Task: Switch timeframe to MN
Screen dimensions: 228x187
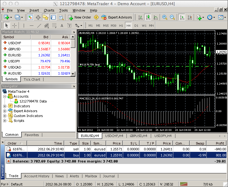Action: (x=151, y=26)
